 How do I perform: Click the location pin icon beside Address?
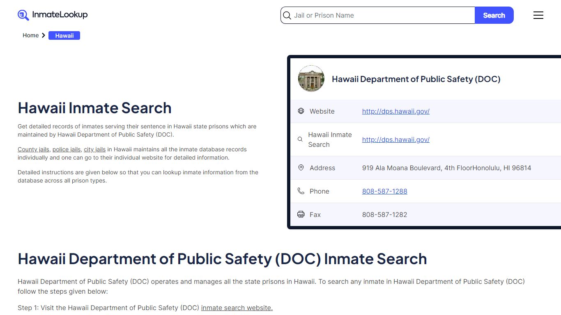[x=301, y=168]
